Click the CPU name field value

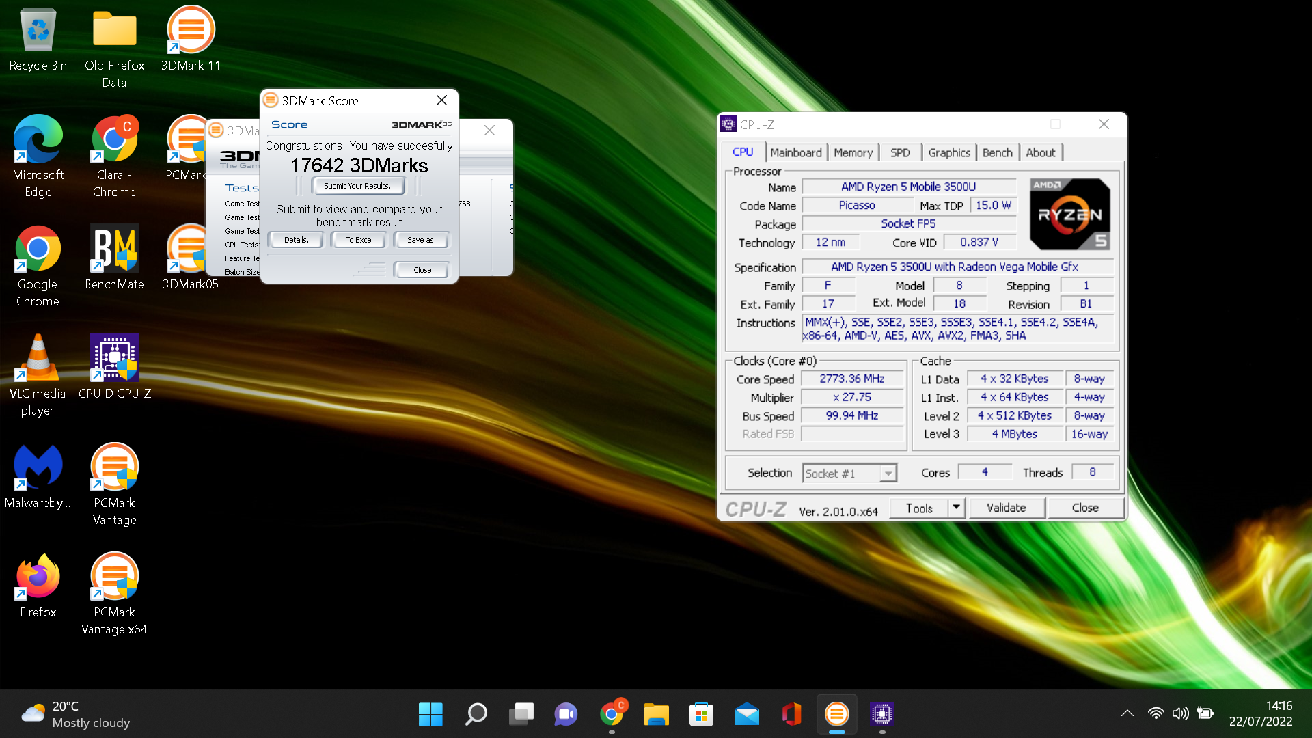pos(908,187)
